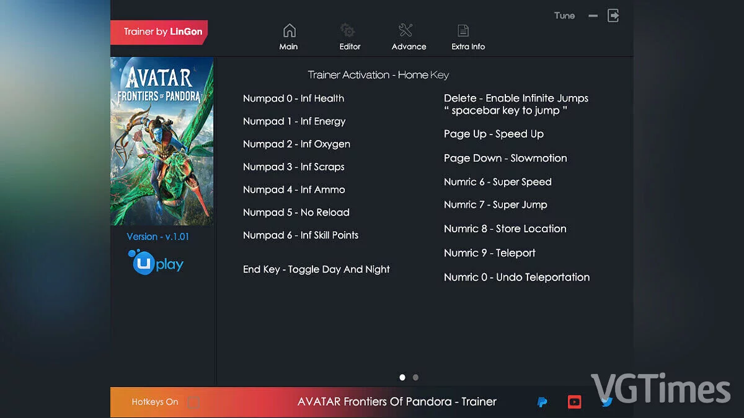Select the first page indicator dot

pyautogui.click(x=402, y=377)
